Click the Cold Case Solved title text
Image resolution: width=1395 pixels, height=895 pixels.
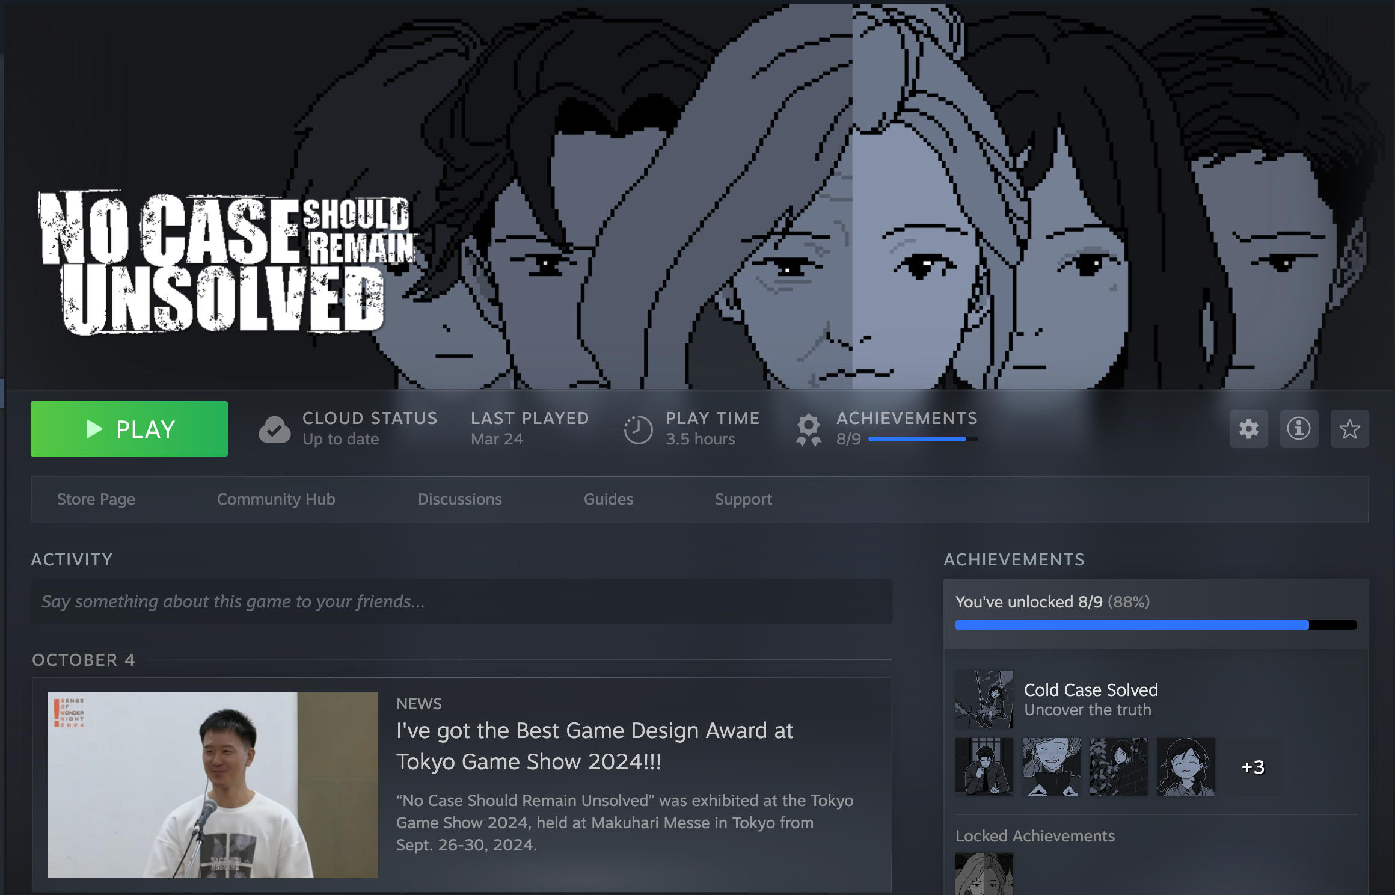[x=1091, y=690]
